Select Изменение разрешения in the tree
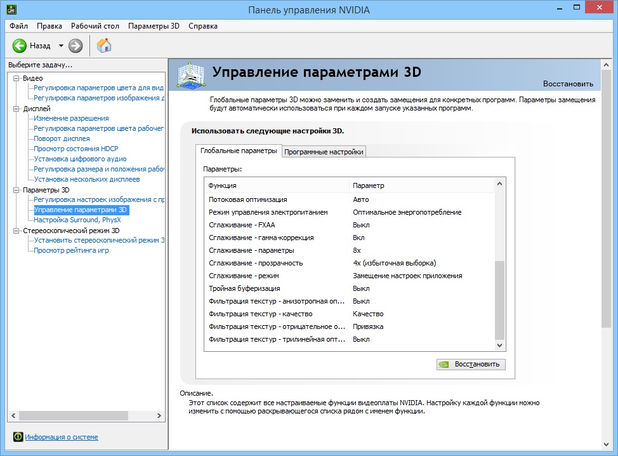618x456 pixels. click(x=71, y=118)
